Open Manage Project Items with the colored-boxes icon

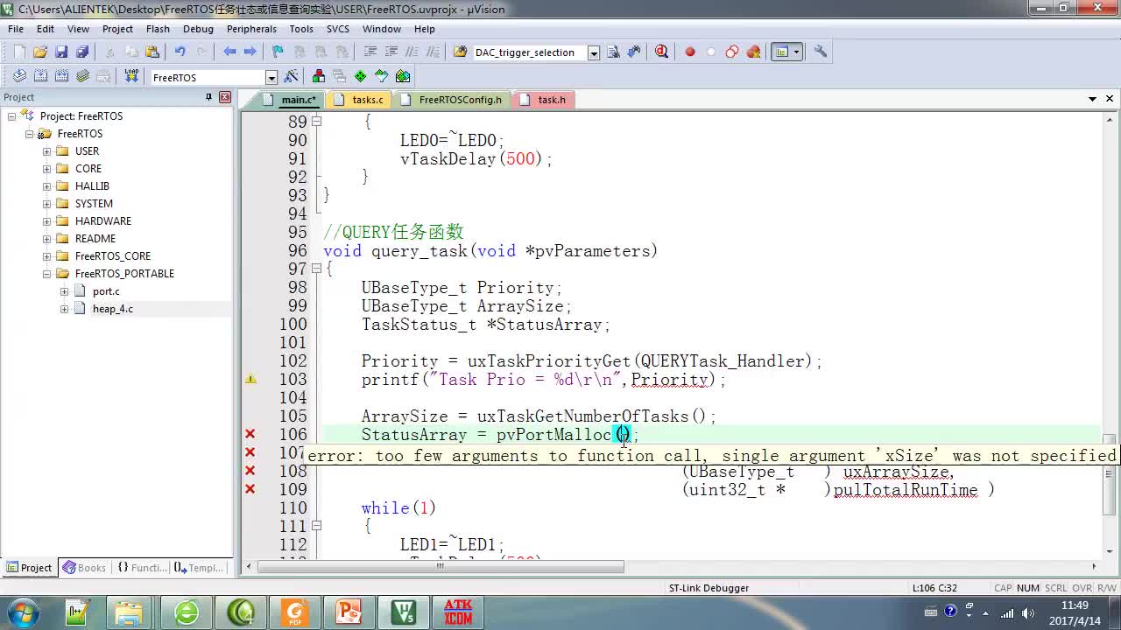tap(319, 77)
